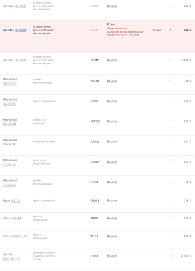
Task: Click 'Выберите другое предложение' link
Action: coord(125,32)
